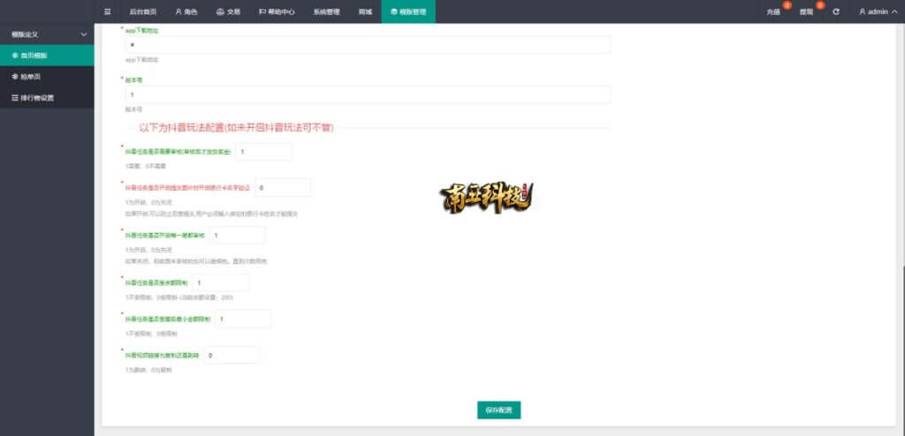Screen dimensions: 905x436
Task: Click the 保存配置 save button
Action: (x=498, y=410)
